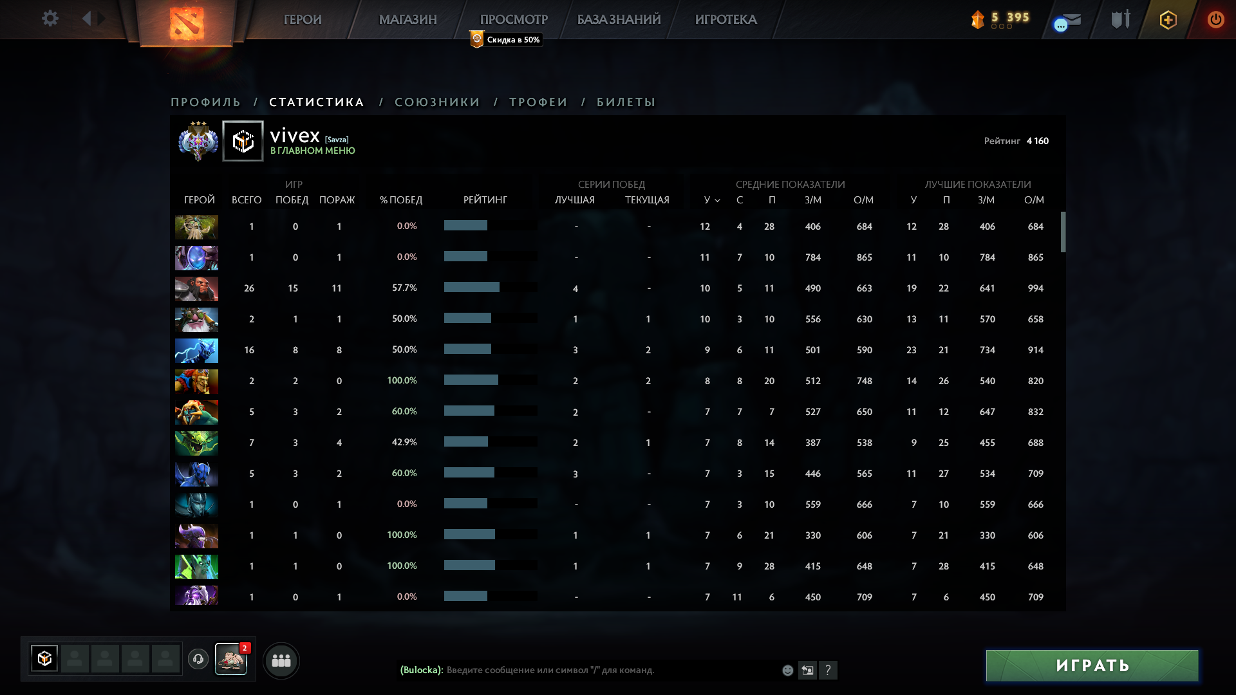Click the В ГЛАВНОМ МЕНЮ status text
Viewport: 1236px width, 695px height.
click(313, 151)
